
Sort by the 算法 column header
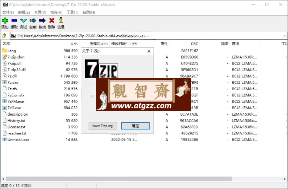[245, 44]
